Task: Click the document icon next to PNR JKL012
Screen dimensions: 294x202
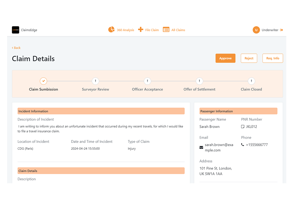Action: pos(243,127)
